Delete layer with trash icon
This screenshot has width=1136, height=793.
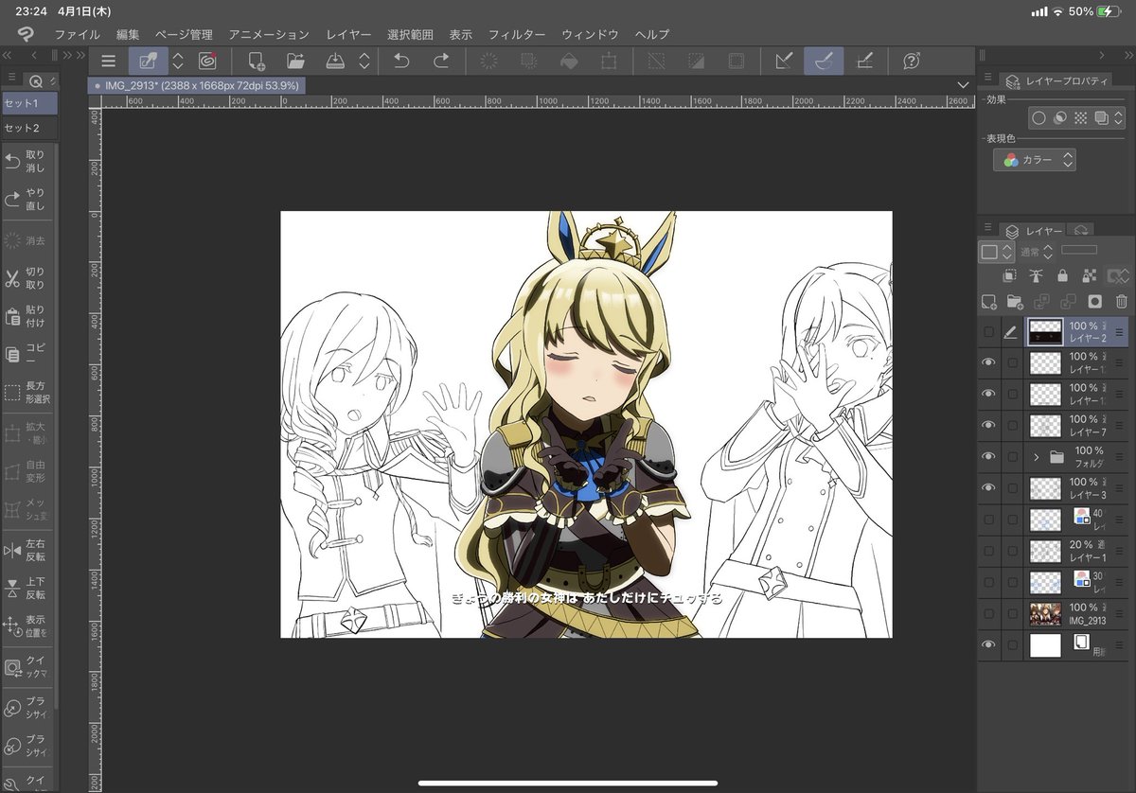(1122, 302)
